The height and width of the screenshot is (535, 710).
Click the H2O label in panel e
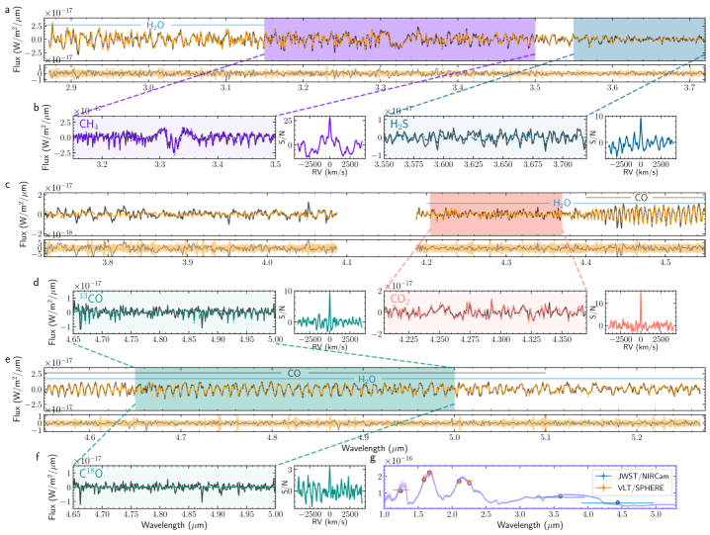(x=367, y=379)
